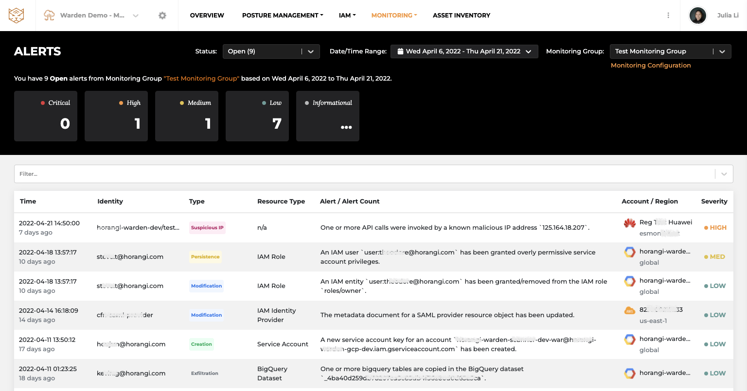The height and width of the screenshot is (391, 747).
Task: Click Huawei cloud logo in first alert row
Action: pos(630,223)
